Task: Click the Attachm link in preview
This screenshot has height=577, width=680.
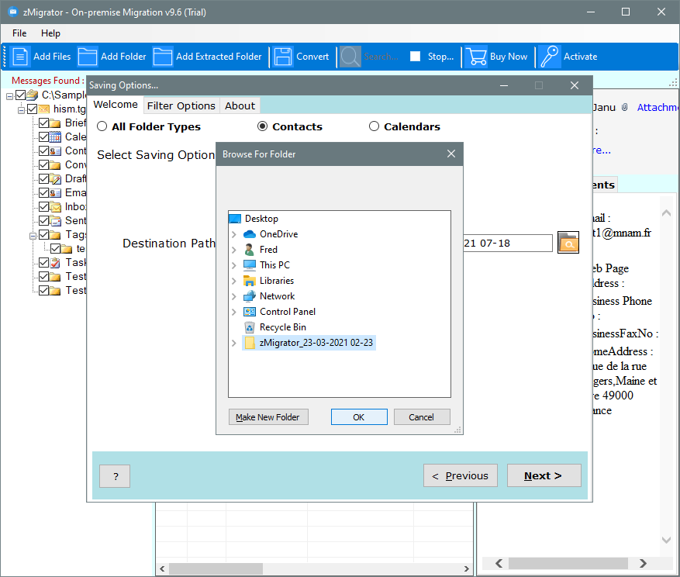Action: tap(658, 107)
